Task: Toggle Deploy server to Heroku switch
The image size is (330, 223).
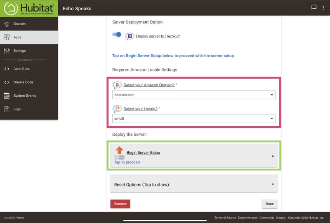Action: pyautogui.click(x=117, y=35)
